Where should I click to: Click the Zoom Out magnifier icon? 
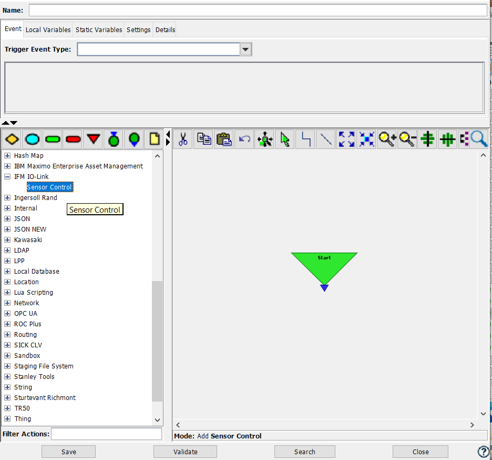tap(407, 139)
